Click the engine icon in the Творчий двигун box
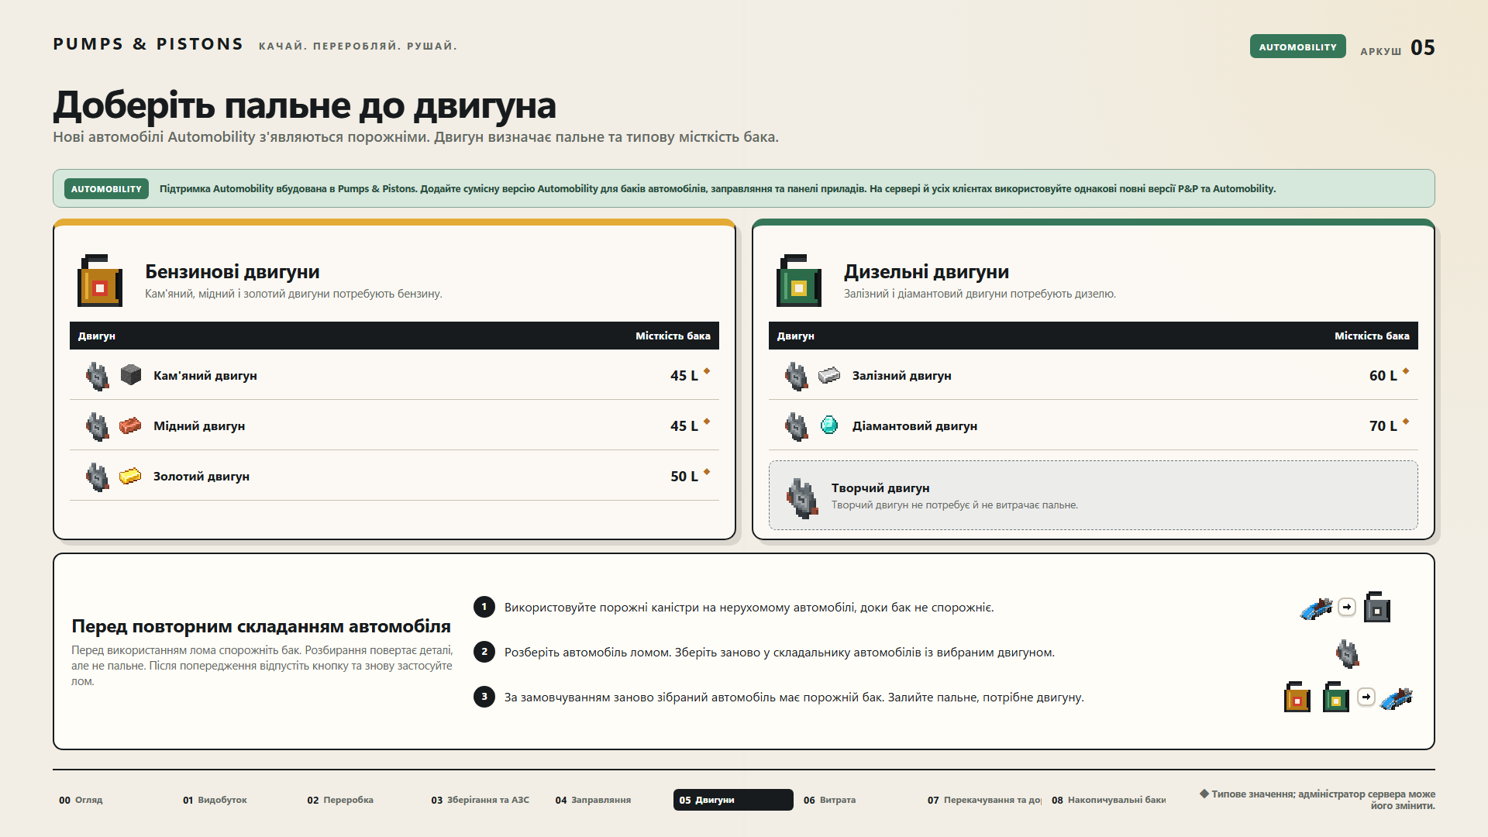Viewport: 1488px width, 837px height. 802,497
